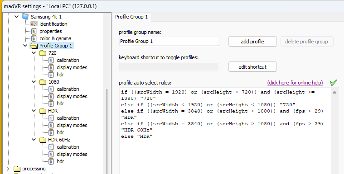The image size is (344, 174).
Task: Click the HDR 60Hz profile folder icon
Action: click(43, 140)
